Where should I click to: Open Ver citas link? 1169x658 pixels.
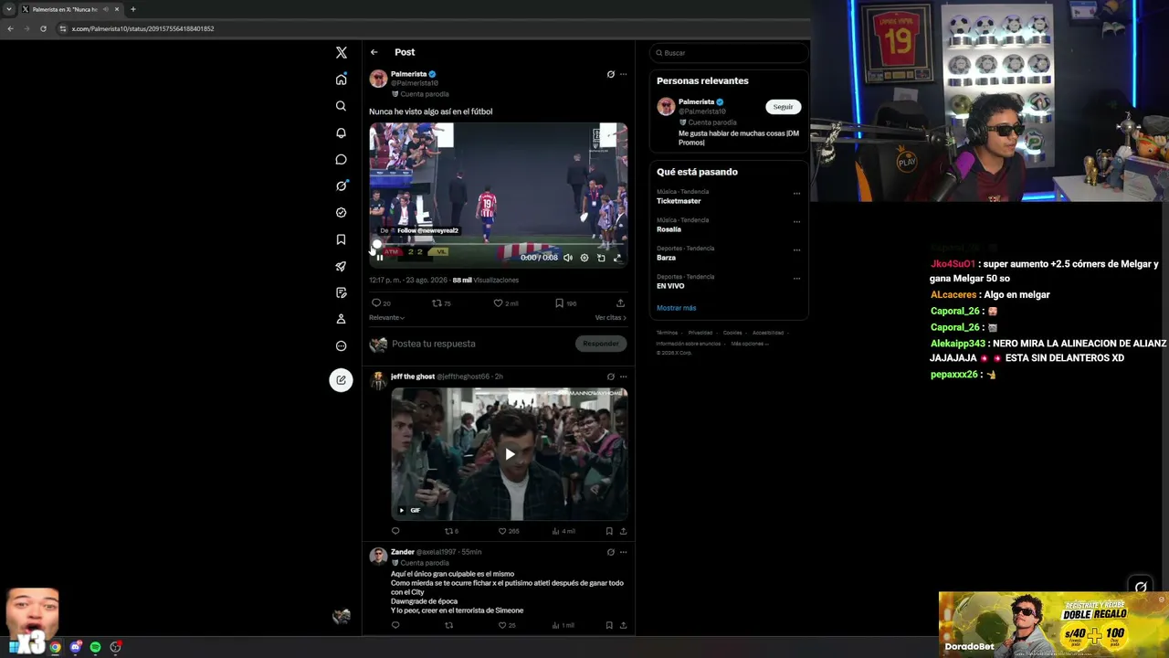[611, 318]
